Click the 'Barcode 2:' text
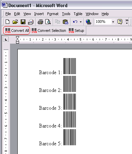Viewport: 132px width, 154px height. point(50,90)
